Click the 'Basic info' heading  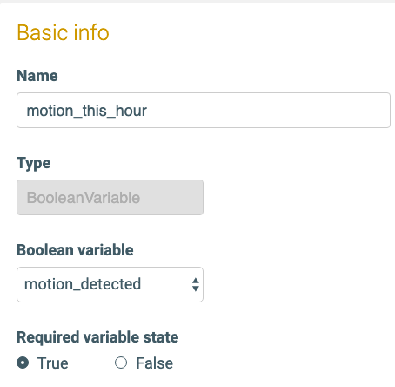tap(63, 32)
